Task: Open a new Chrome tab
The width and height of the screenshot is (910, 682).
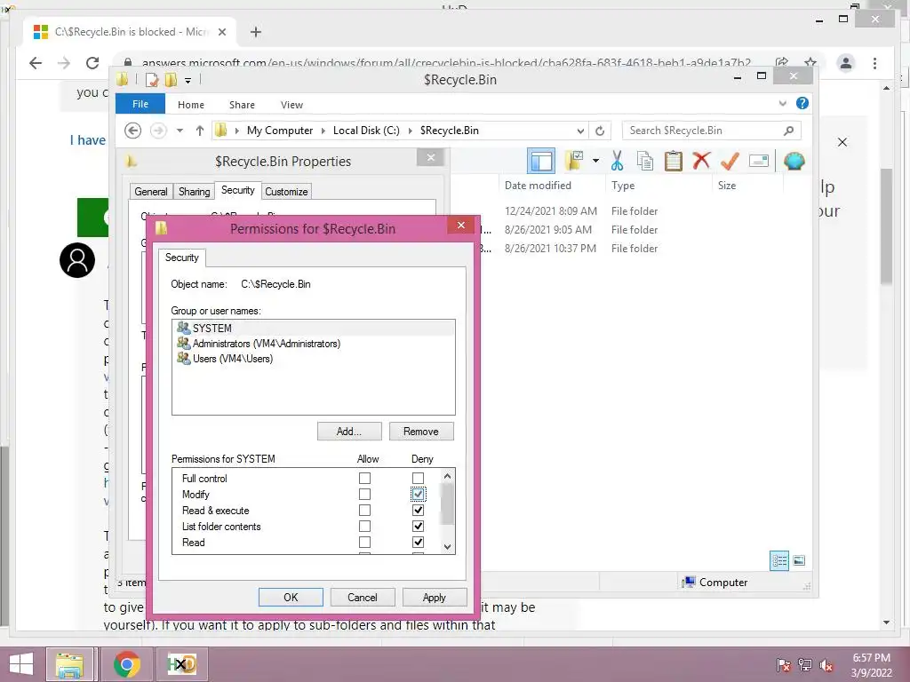Action: click(255, 32)
